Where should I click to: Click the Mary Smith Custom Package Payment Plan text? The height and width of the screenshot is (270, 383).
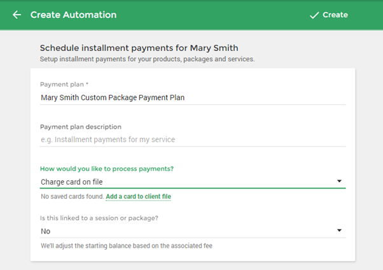pos(113,97)
